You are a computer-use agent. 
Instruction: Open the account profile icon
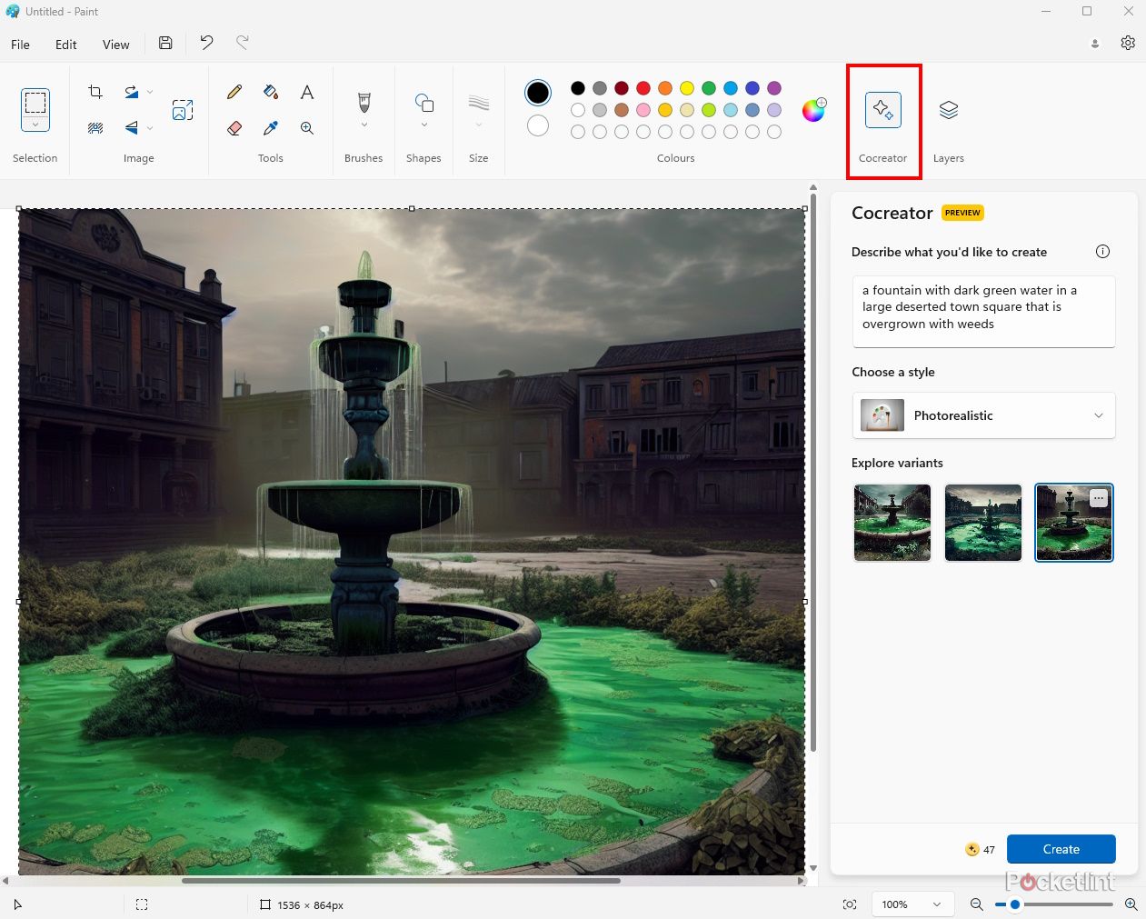[1095, 44]
